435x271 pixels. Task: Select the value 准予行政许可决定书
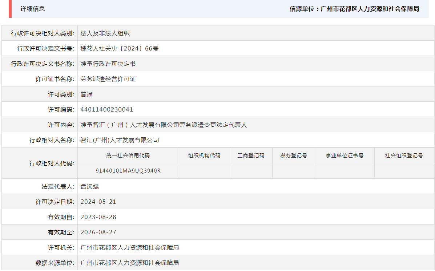pyautogui.click(x=108, y=64)
